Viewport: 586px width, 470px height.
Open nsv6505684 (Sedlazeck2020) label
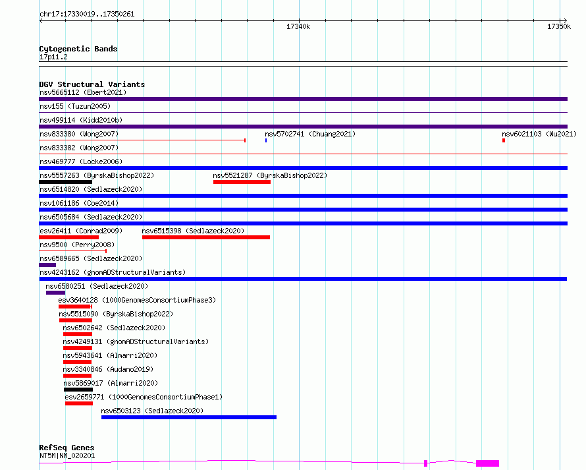[91, 217]
